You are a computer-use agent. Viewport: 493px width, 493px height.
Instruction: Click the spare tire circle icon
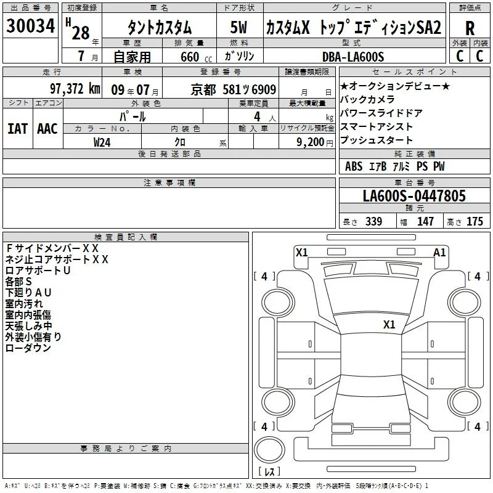269,449
